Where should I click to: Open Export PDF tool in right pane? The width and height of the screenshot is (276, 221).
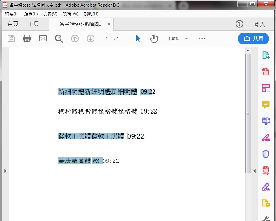point(266,55)
